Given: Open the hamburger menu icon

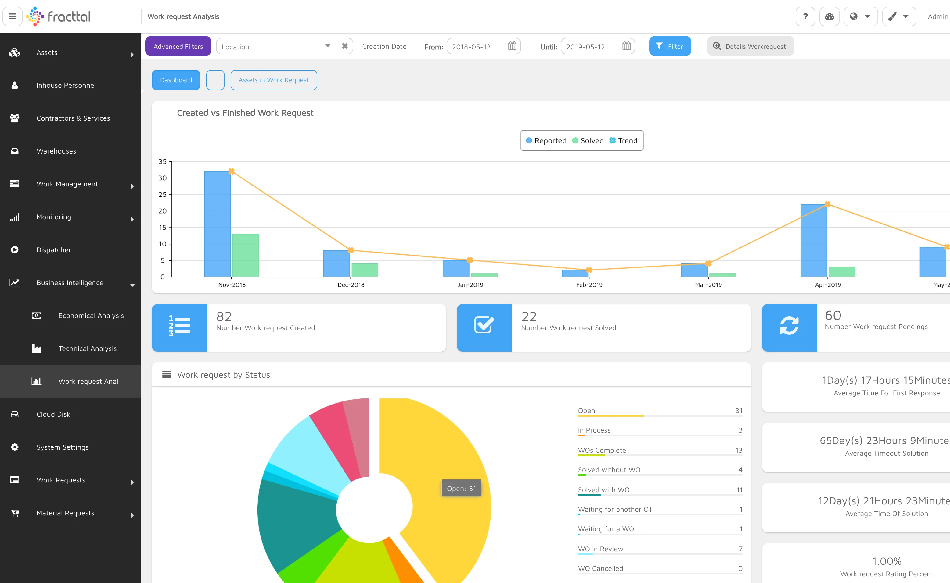Looking at the screenshot, I should pos(13,16).
